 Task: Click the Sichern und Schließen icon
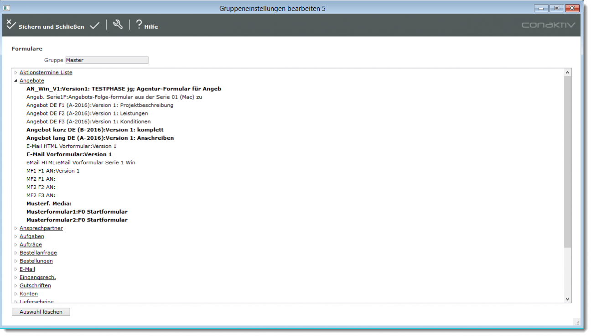click(x=11, y=25)
